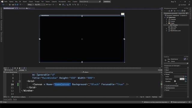Open the Проект menu
Screen dimensions: 192x108
(25, 1)
